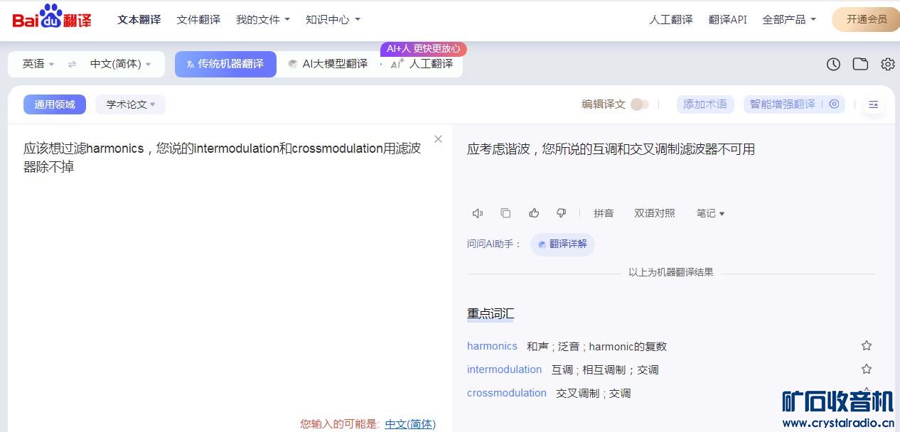Open intermodulation vocabulary entry
The width and height of the screenshot is (900, 432).
504,369
